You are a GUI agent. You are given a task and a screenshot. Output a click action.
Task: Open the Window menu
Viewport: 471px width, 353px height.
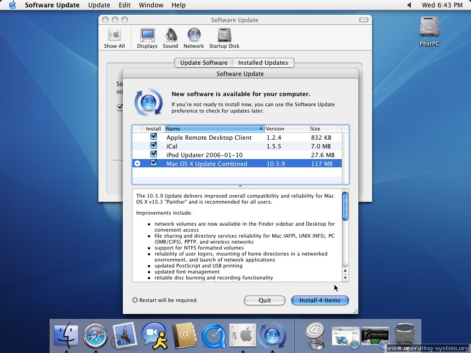pyautogui.click(x=151, y=5)
